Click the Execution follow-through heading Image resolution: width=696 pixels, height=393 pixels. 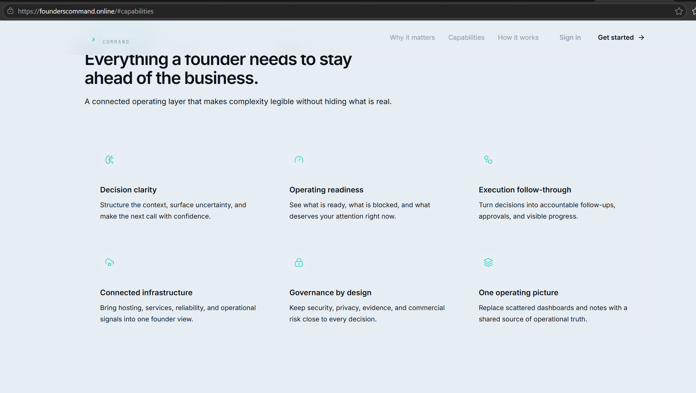525,190
